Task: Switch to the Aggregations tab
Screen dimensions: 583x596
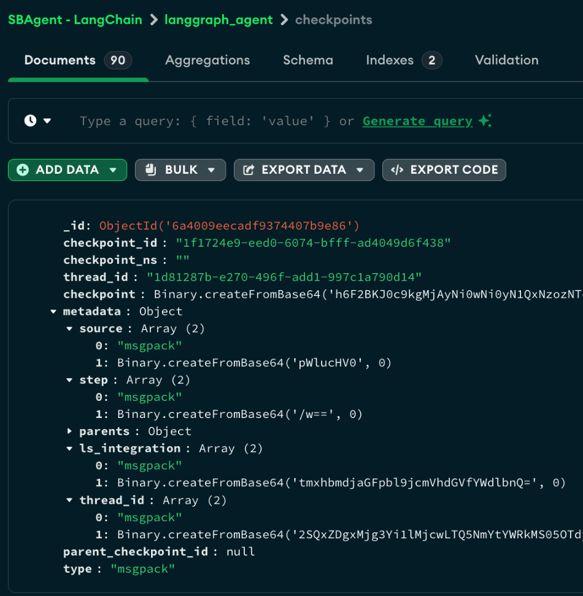Action: click(207, 60)
